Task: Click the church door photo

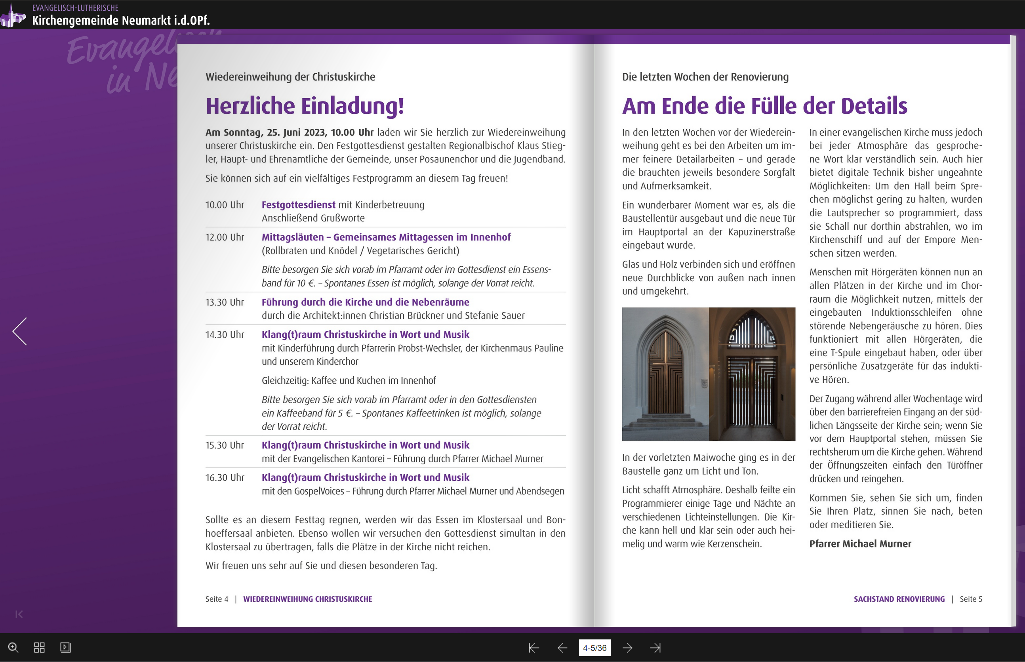Action: [708, 374]
